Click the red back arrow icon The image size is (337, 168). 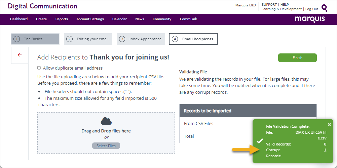click(x=20, y=55)
